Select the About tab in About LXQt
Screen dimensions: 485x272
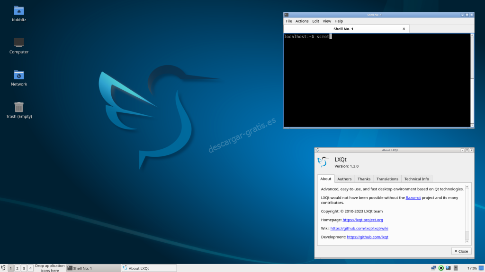point(326,179)
